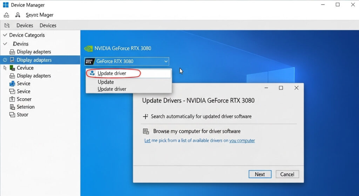The height and width of the screenshot is (196, 359).
Task: Click the user icon beside Seyint Mager
Action: 18,15
